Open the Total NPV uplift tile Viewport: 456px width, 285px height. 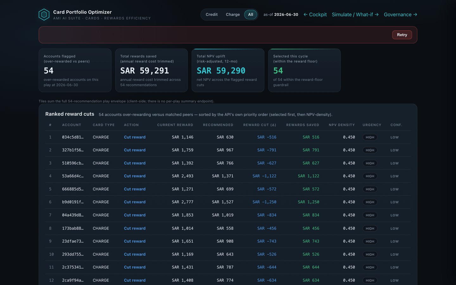point(228,70)
